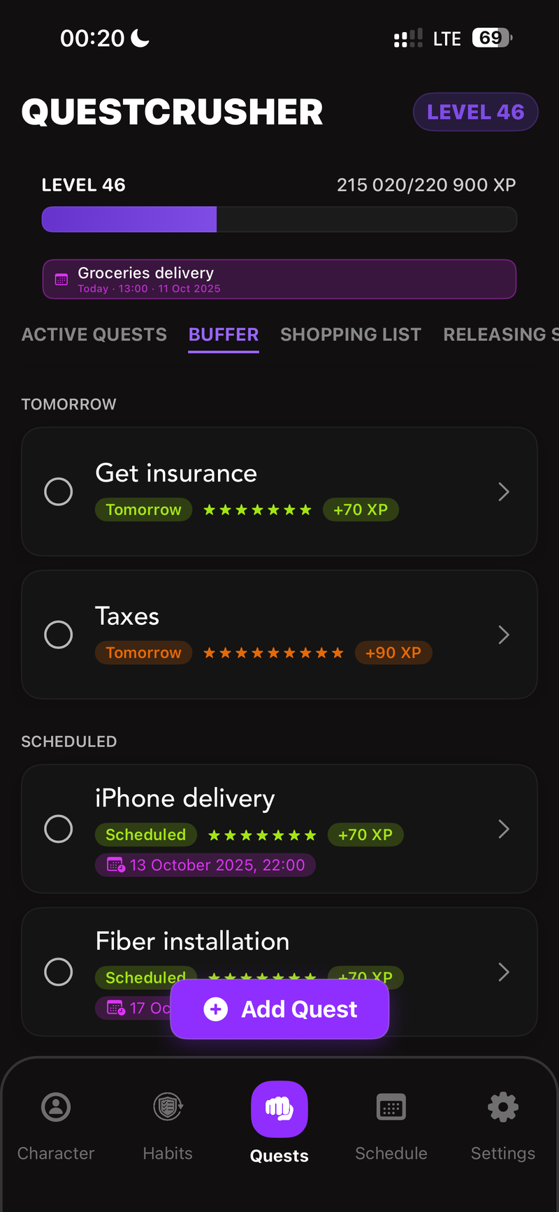Open the Settings gear icon
Image resolution: width=559 pixels, height=1212 pixels.
503,1107
